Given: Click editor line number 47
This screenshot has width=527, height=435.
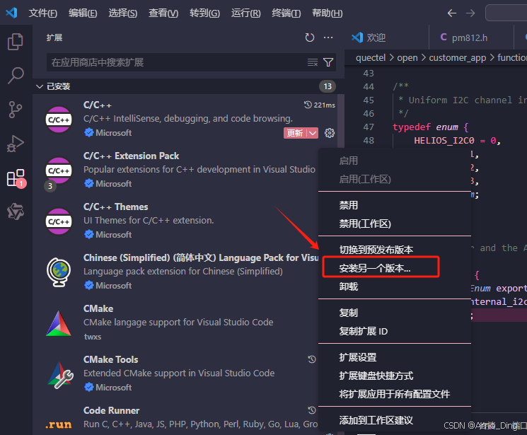Looking at the screenshot, I should pos(369,127).
